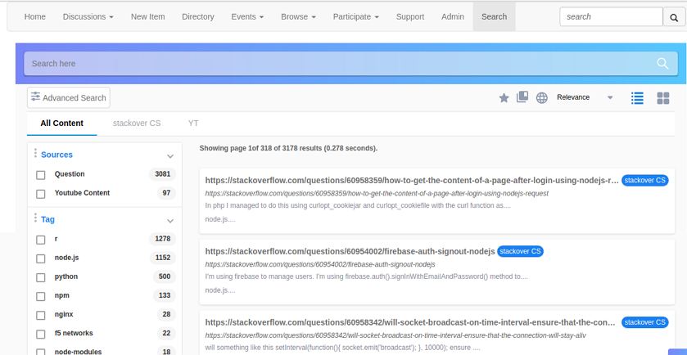
Task: Collapse the Tag filter section
Action: [170, 221]
